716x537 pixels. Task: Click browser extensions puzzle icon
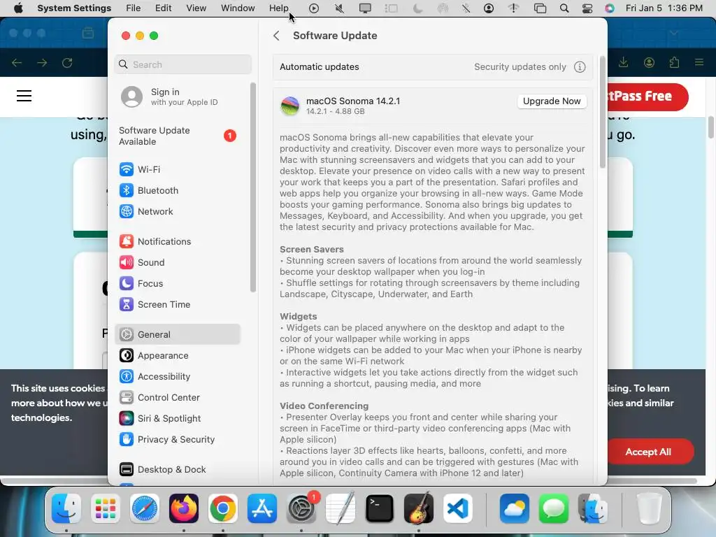click(674, 62)
